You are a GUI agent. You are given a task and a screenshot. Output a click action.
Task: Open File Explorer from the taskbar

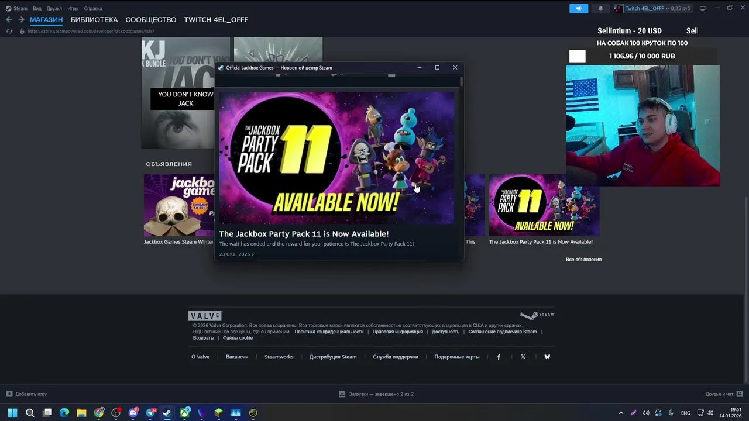pos(81,413)
